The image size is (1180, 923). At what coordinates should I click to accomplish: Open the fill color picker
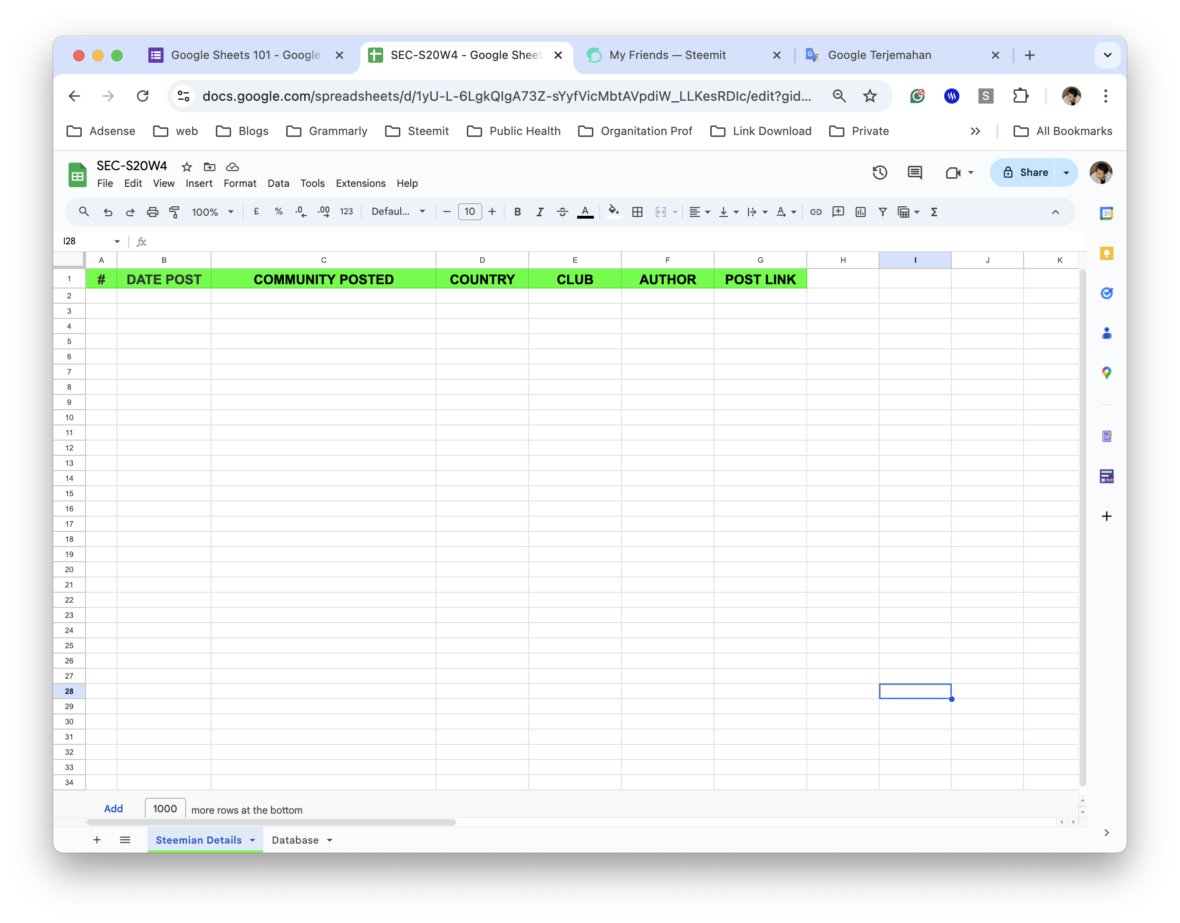pyautogui.click(x=613, y=212)
